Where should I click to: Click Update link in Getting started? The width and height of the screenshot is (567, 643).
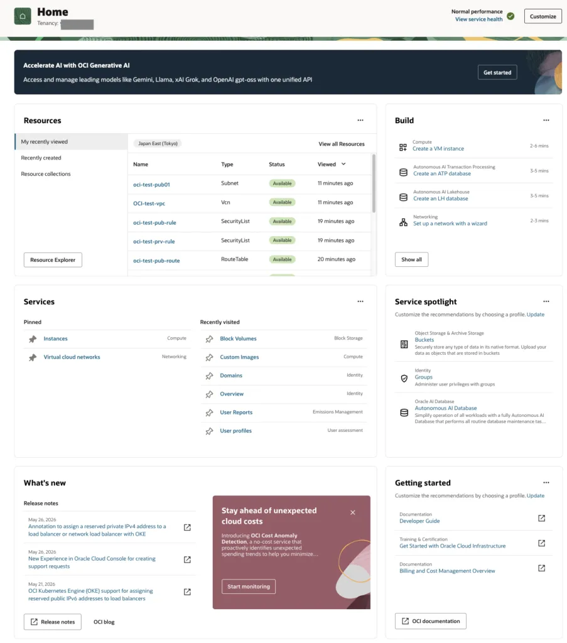[536, 496]
